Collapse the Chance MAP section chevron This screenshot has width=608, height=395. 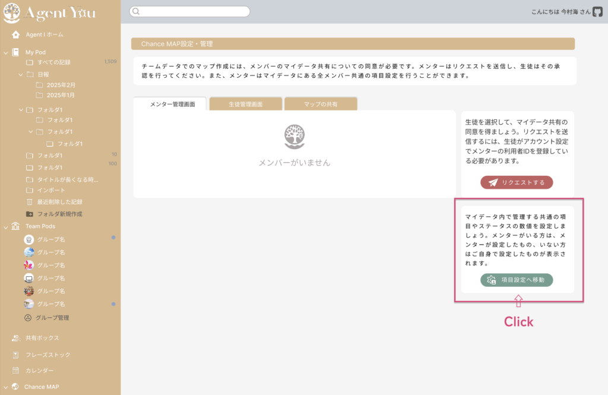[6, 387]
